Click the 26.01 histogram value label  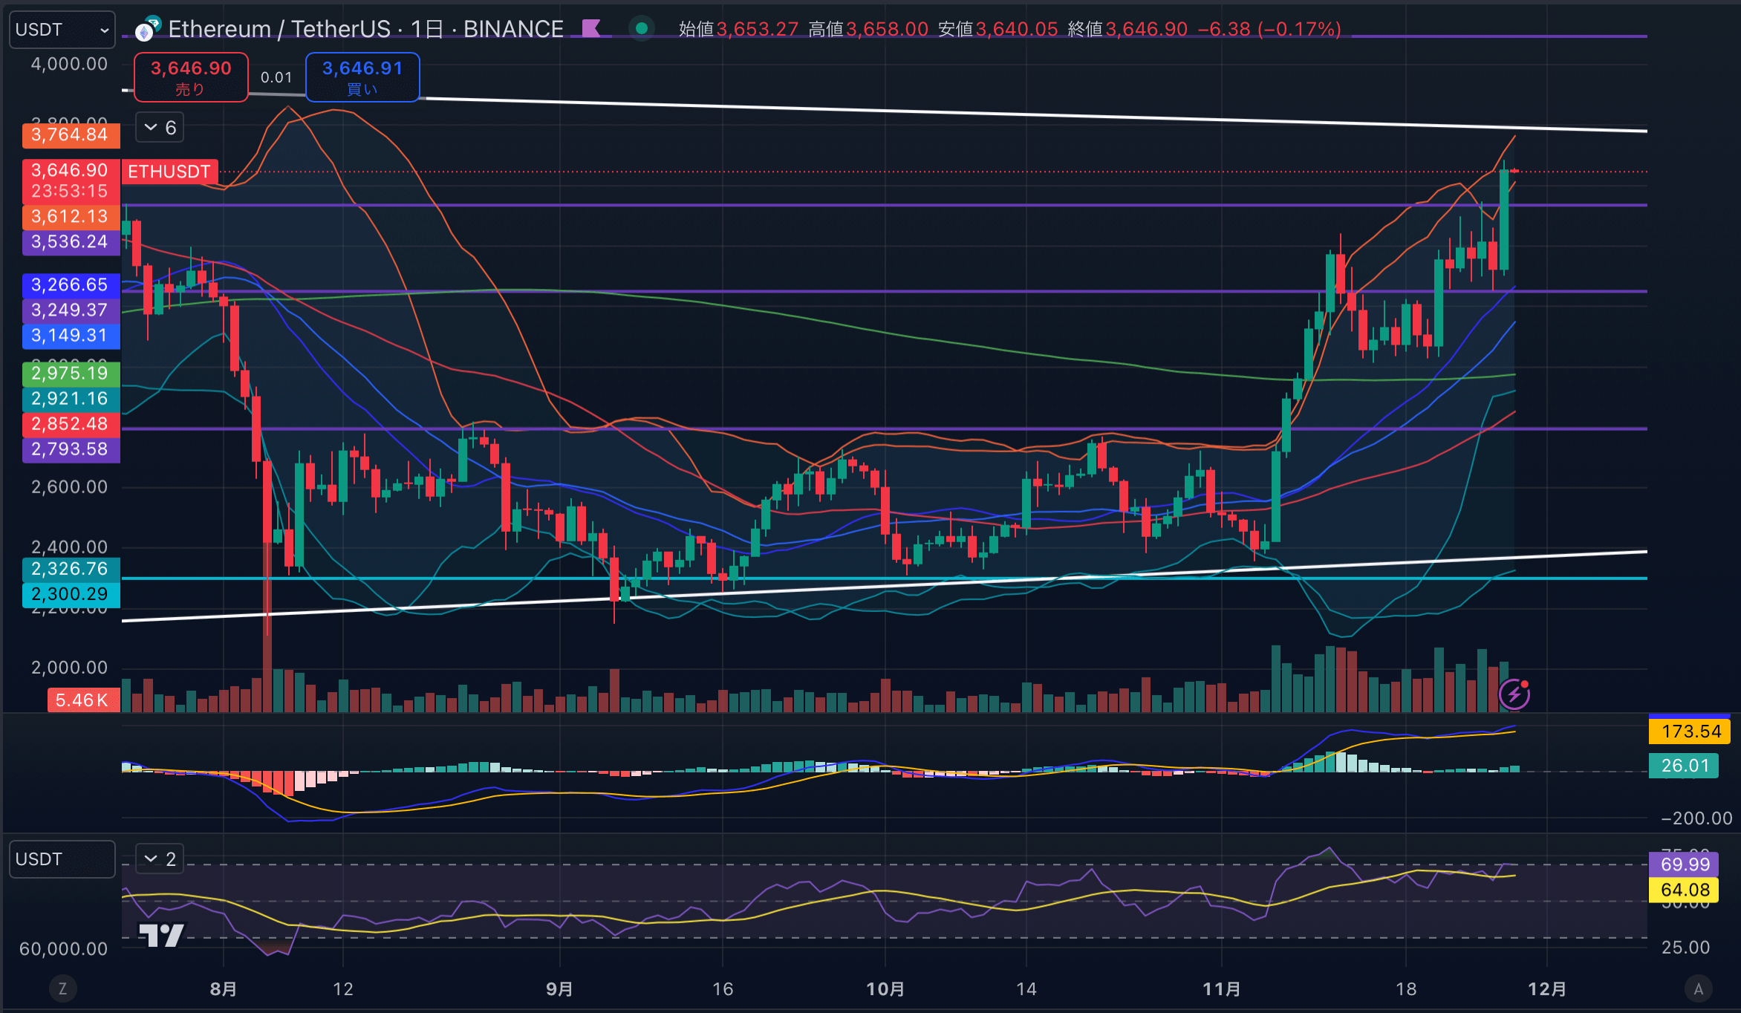tap(1684, 766)
